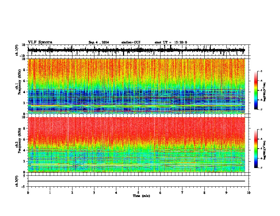Click the "station=OUJ" label
Image resolution: width=280 pixels, height=216 pixels.
131,42
